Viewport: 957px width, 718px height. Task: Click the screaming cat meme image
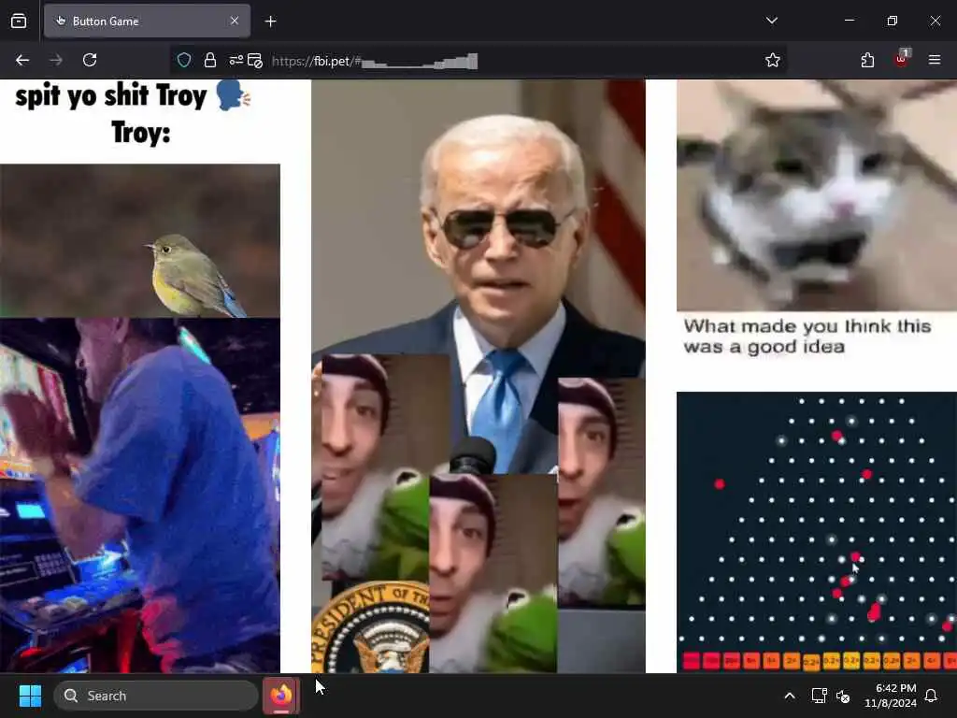pos(817,195)
